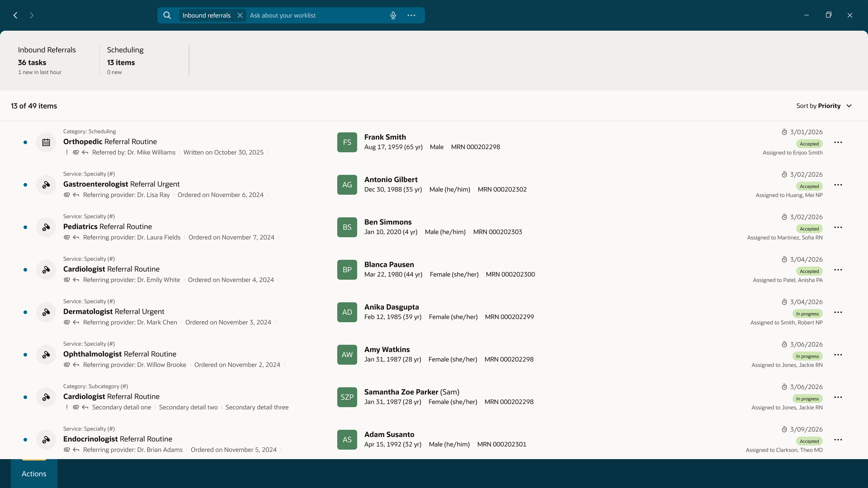The width and height of the screenshot is (868, 488).
Task: Remove the Inbound referrals filter chip
Action: coord(240,15)
